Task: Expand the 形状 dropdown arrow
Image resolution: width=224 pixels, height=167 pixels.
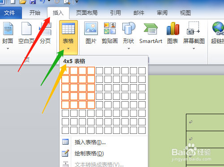Action: [129, 48]
